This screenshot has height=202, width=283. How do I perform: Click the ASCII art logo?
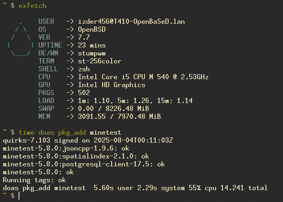21,39
